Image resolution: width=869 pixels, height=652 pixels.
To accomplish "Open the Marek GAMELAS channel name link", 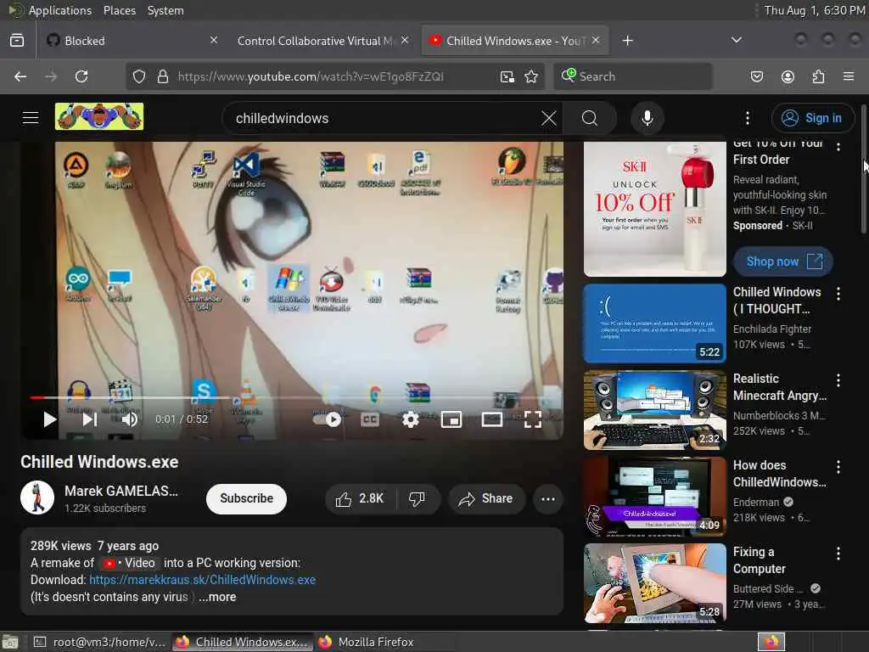I will 121,491.
